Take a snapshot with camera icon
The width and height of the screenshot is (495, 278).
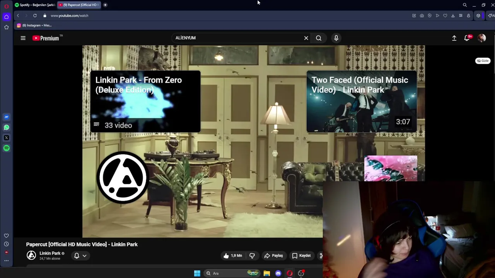[x=422, y=15]
